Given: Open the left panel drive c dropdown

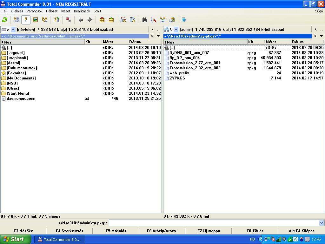Looking at the screenshot, I should 13,30.
